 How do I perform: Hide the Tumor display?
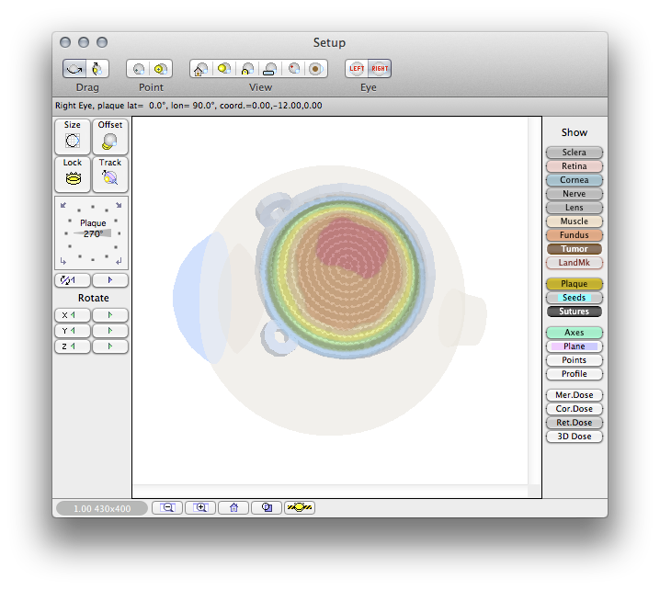pos(575,249)
